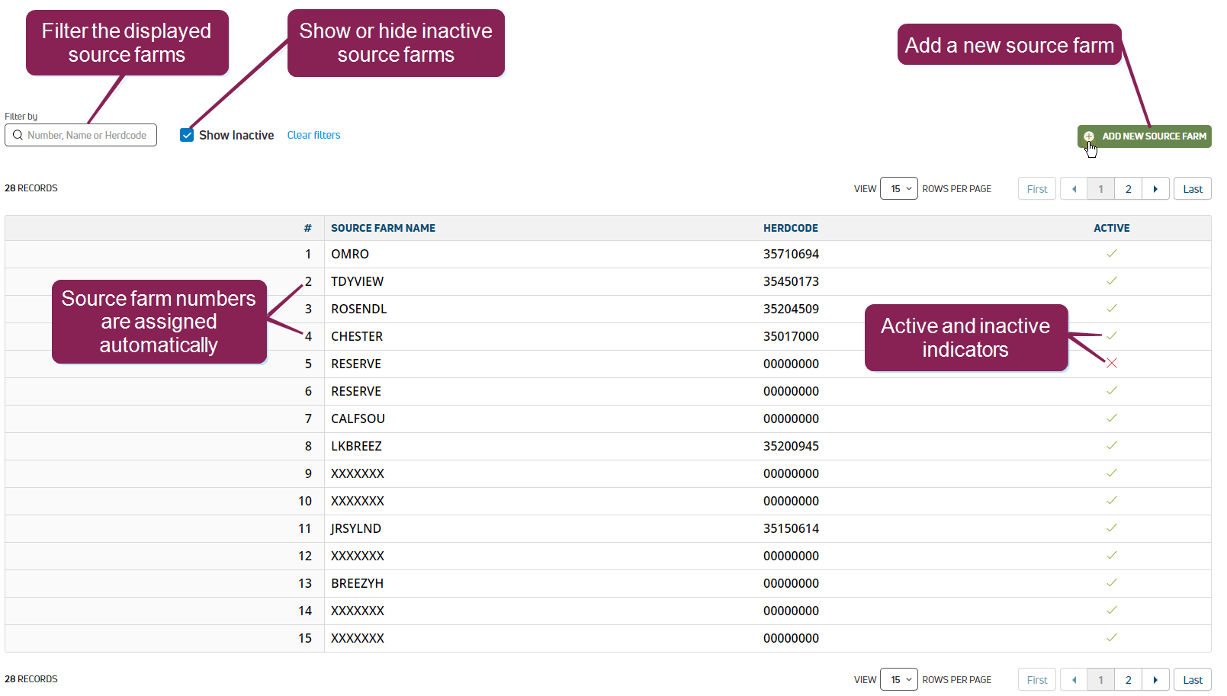Image resolution: width=1227 pixels, height=696 pixels.
Task: Select page 2 in top pagination
Action: coord(1128,189)
